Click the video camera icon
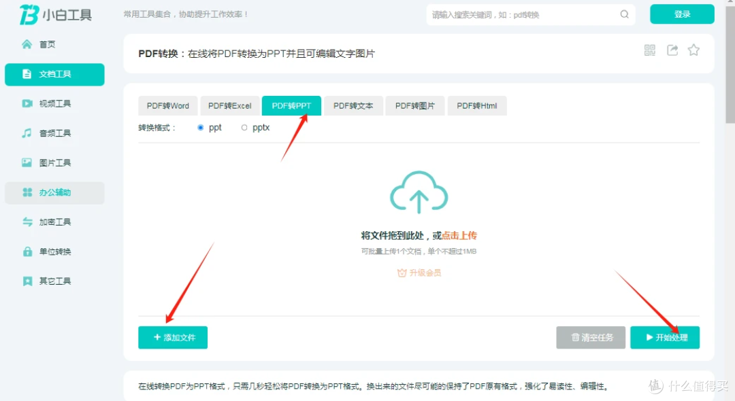735x401 pixels. 27,103
